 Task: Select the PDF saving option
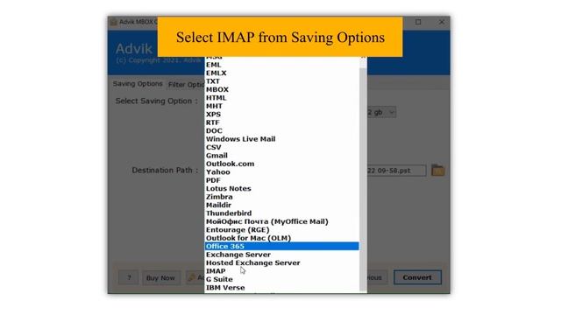tap(282, 180)
